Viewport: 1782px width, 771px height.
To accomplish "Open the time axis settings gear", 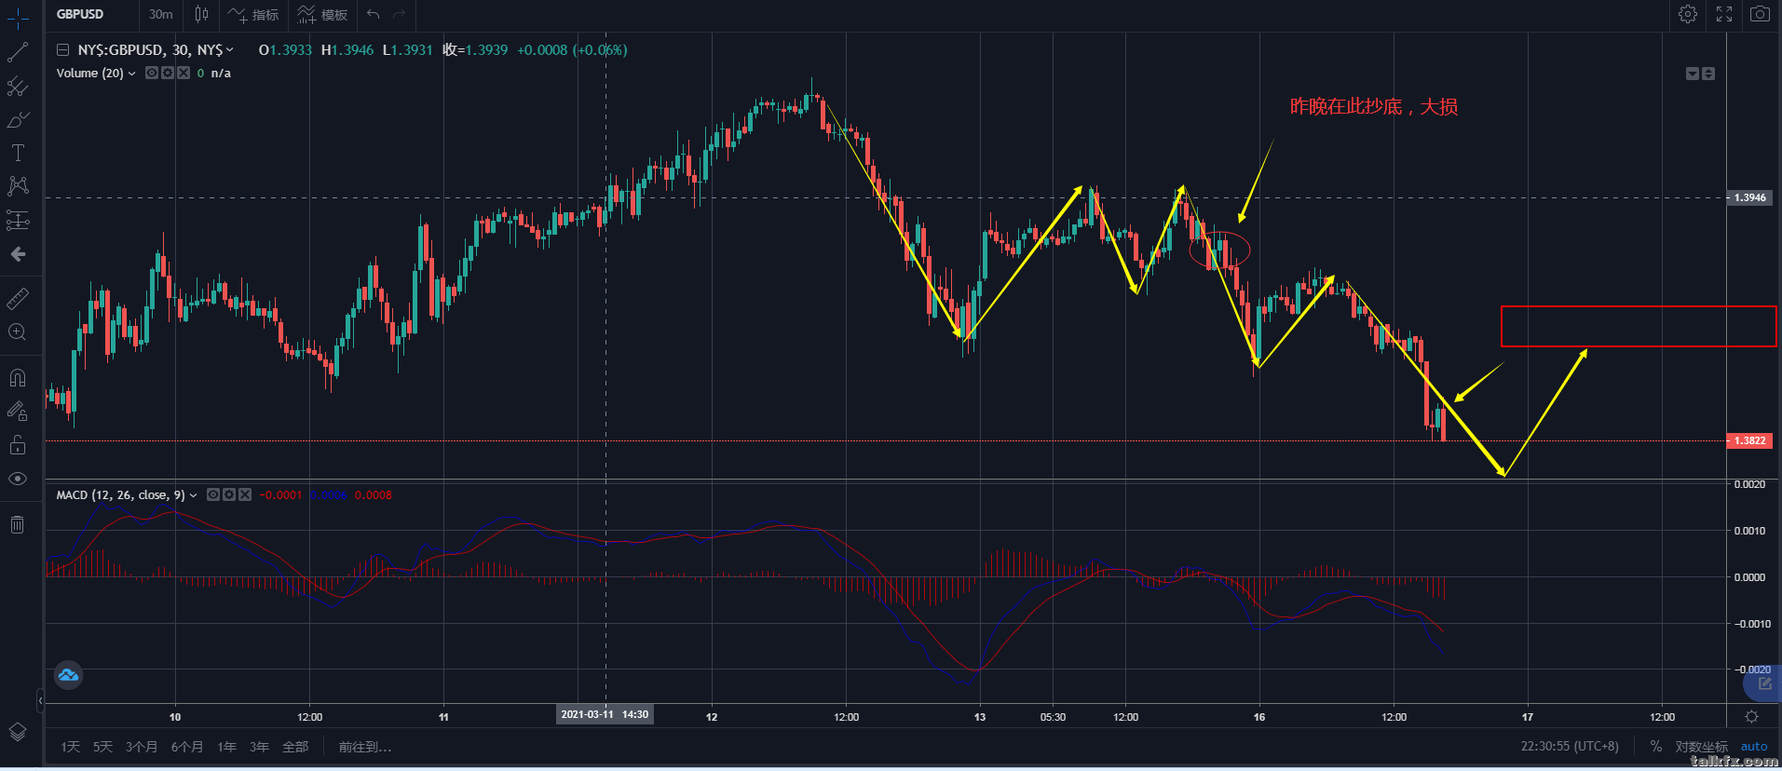I will (x=1752, y=717).
